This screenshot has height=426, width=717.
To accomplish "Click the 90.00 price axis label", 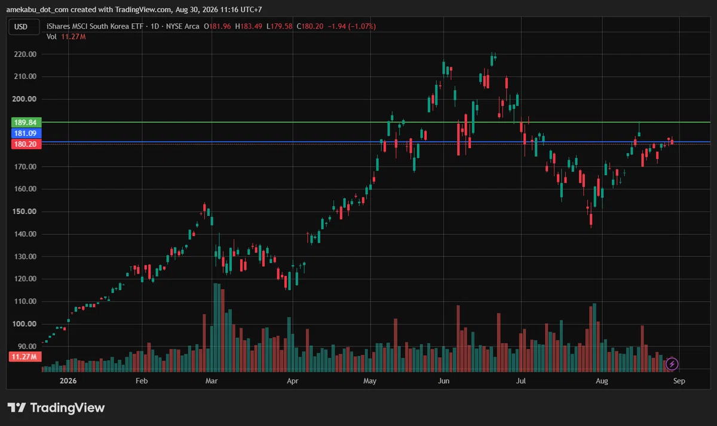I will (x=26, y=347).
